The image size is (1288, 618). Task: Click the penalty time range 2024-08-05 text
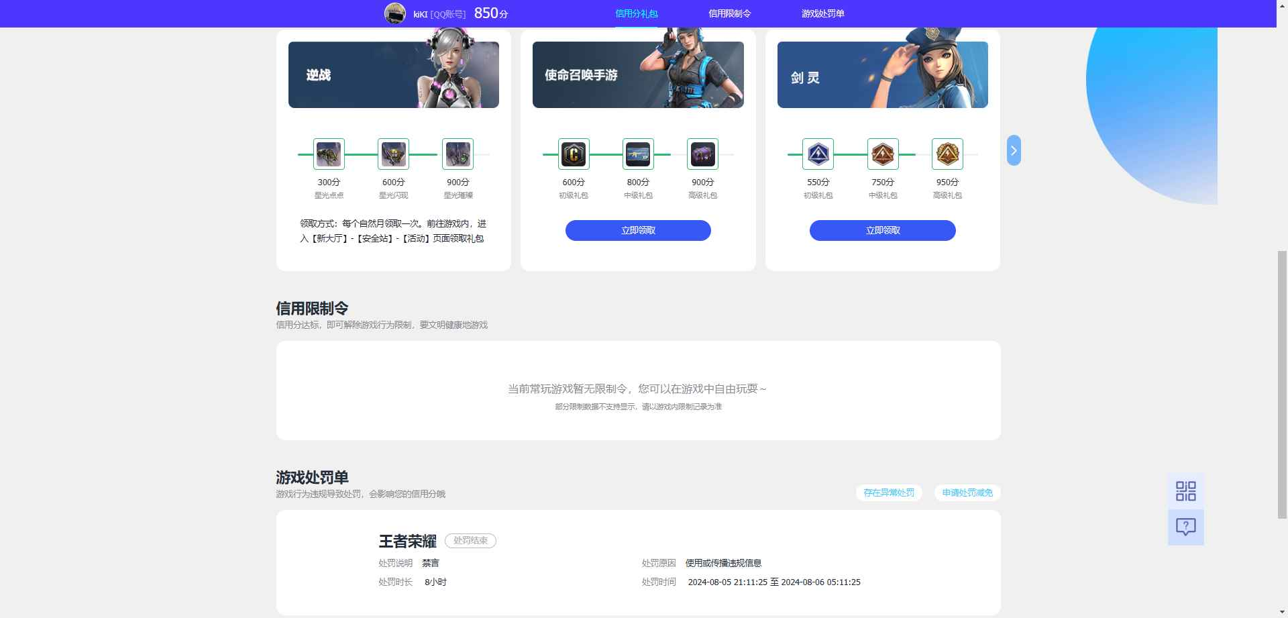[774, 582]
